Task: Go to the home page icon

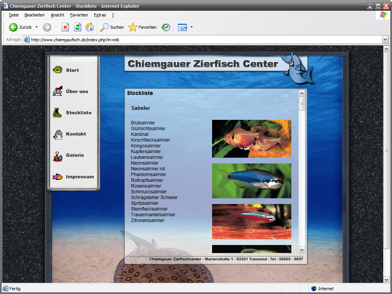Action: (90, 27)
